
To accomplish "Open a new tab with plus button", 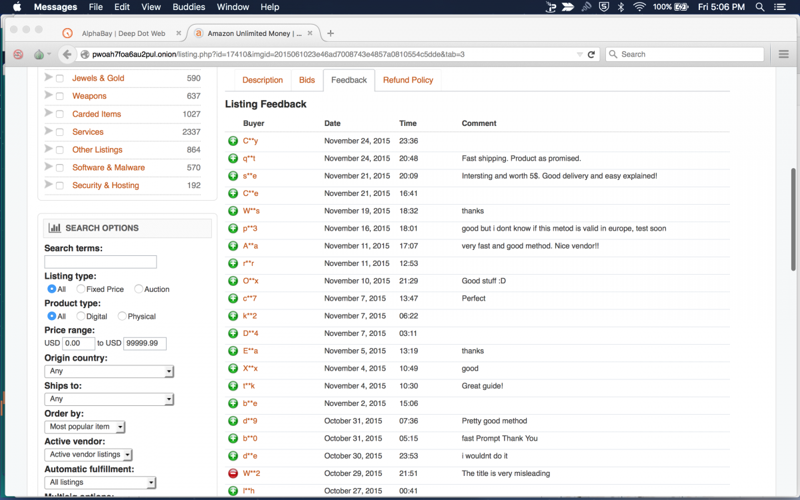I will [331, 33].
